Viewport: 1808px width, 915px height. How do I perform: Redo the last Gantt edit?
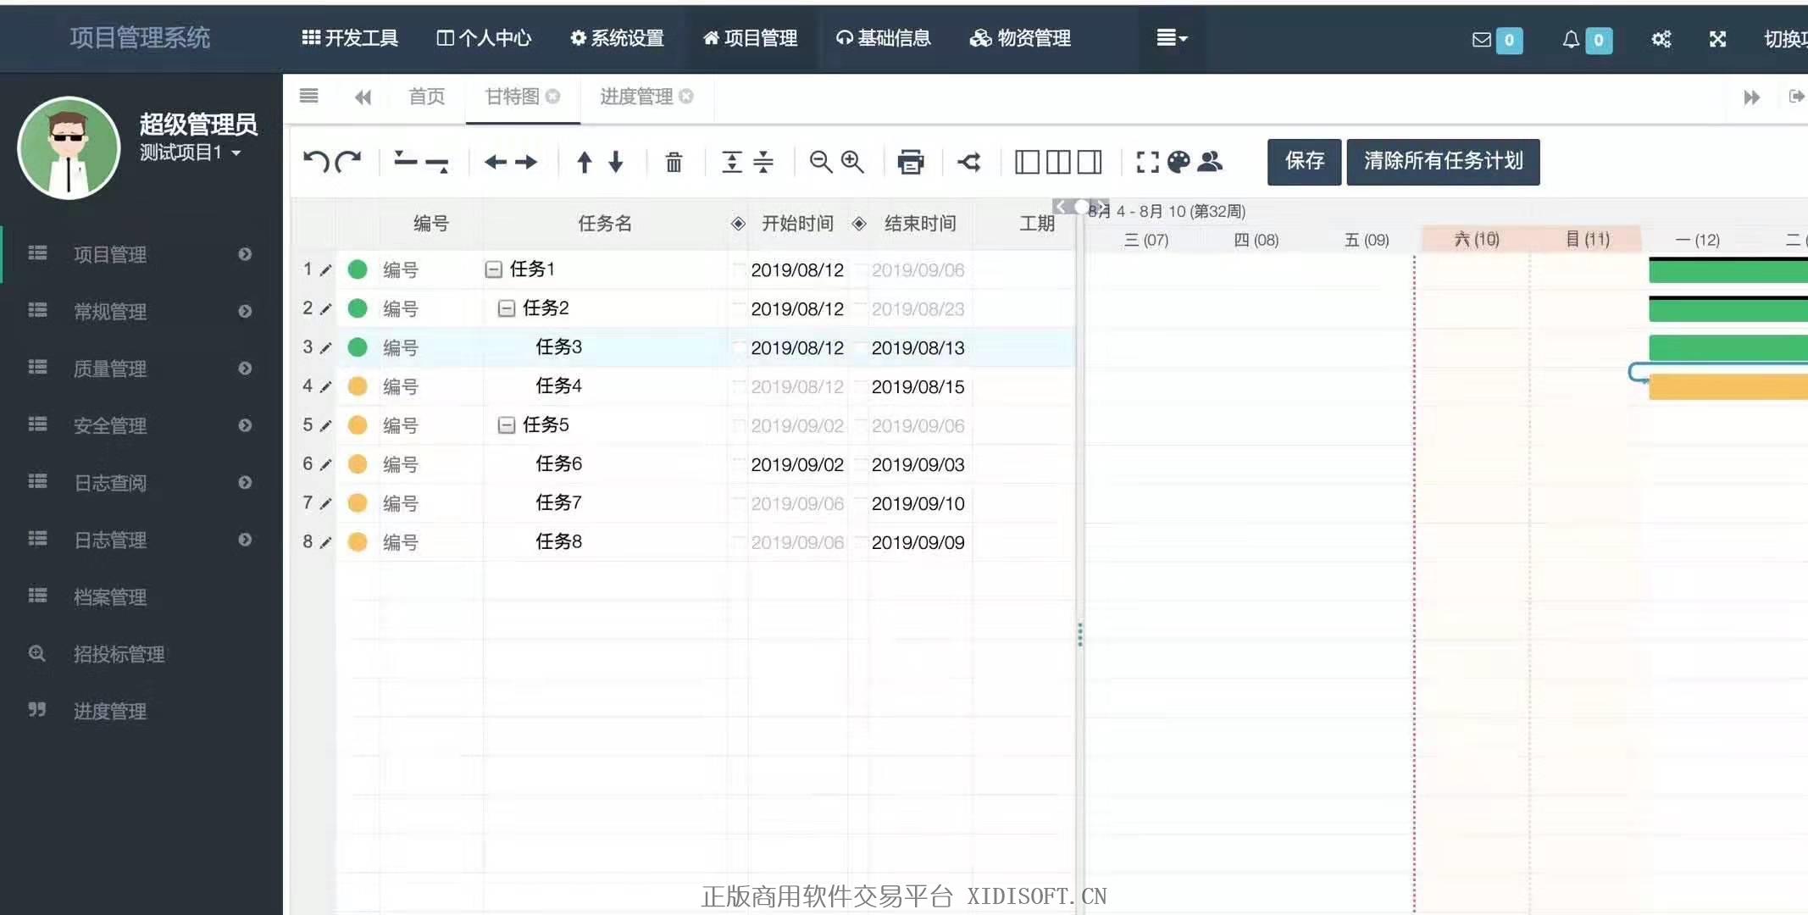348,161
